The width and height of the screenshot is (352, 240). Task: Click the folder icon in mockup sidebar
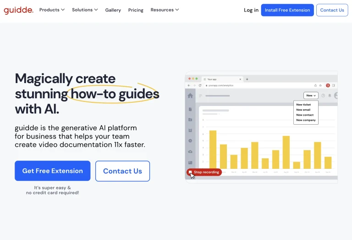coord(190,120)
